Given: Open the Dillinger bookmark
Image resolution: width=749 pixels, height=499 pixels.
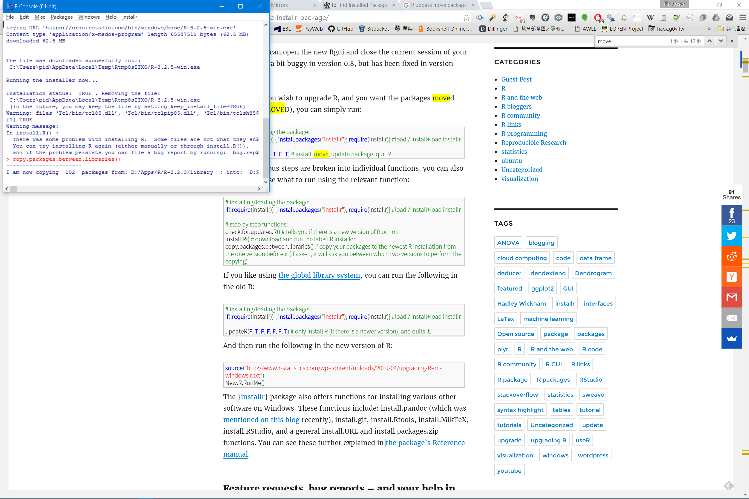Looking at the screenshot, I should (493, 29).
